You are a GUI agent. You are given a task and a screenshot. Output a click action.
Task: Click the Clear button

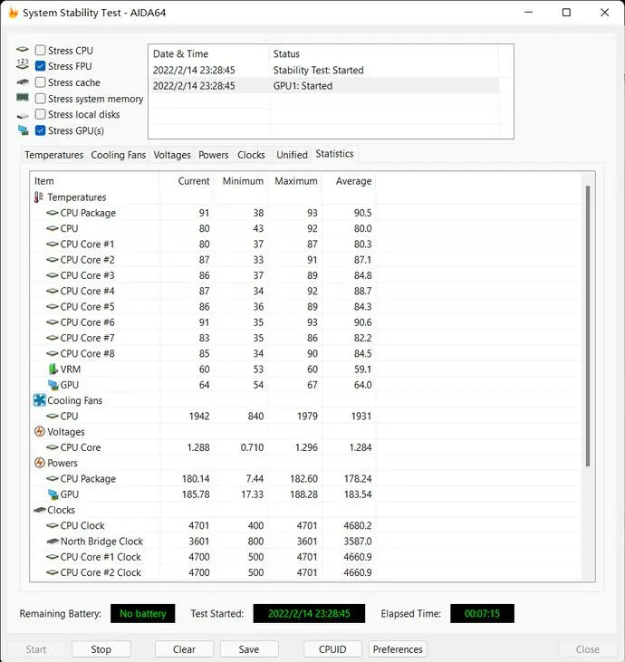[x=184, y=649]
